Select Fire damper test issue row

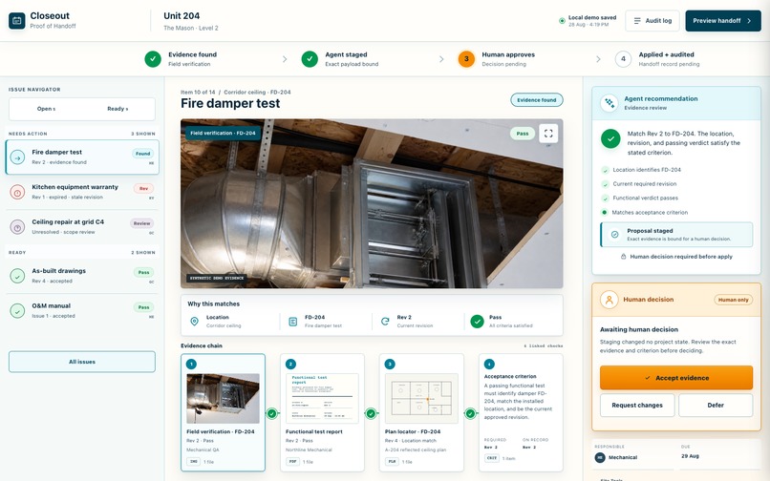coord(82,157)
